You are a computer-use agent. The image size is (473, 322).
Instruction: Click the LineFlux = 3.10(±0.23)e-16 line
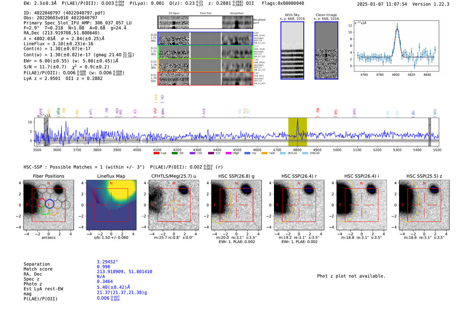[58, 44]
